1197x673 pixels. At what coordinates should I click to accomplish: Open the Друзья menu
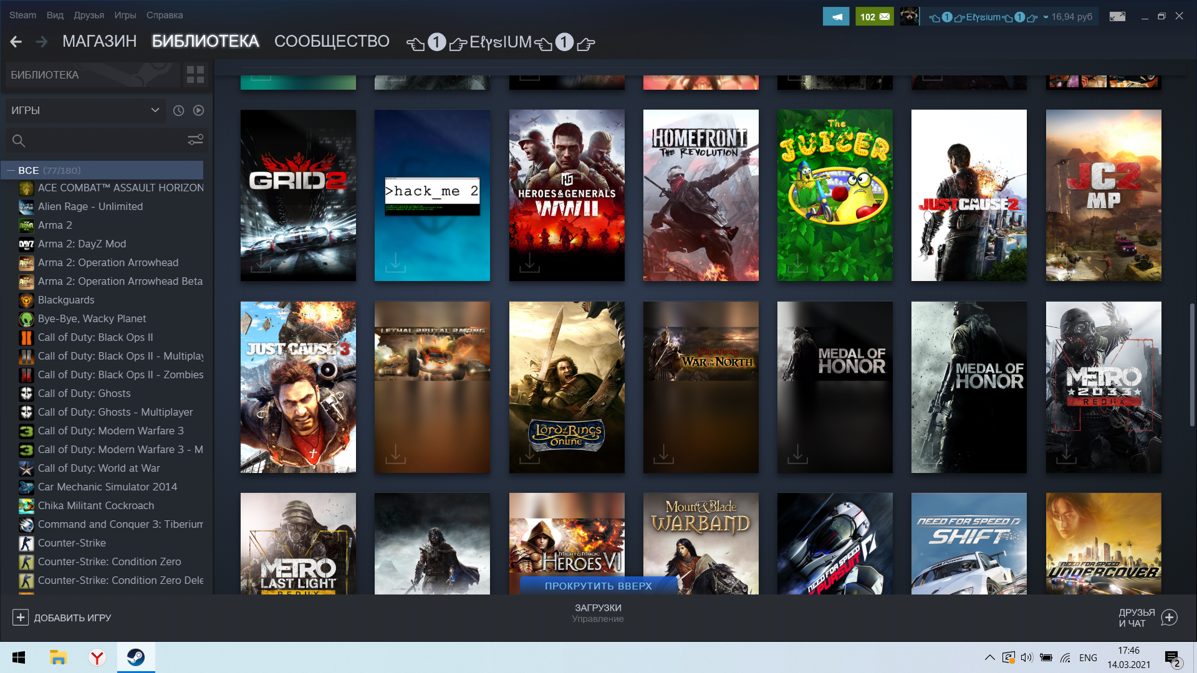[89, 15]
